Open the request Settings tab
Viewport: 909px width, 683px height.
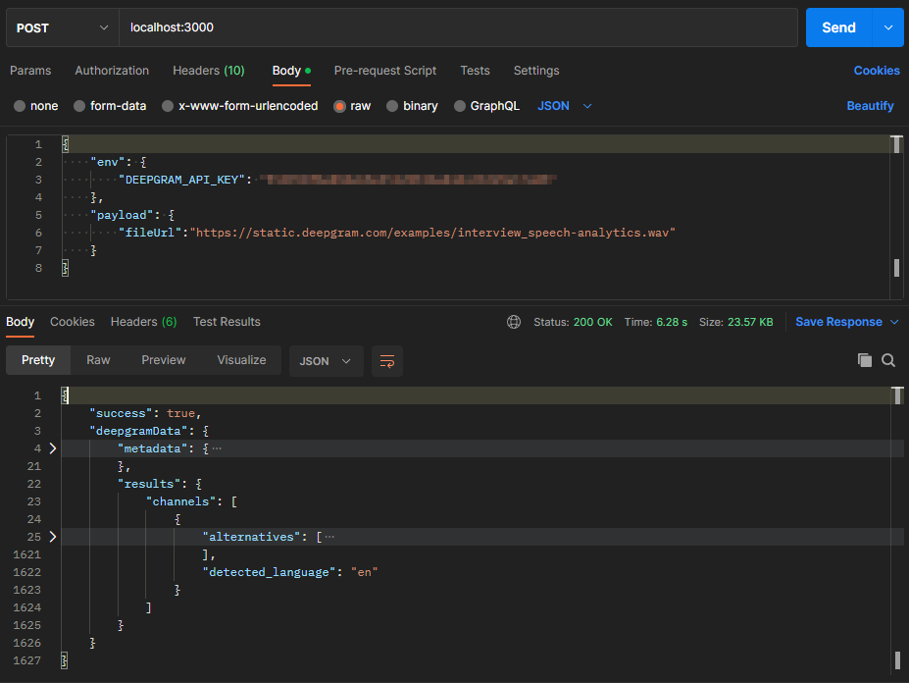click(x=536, y=71)
